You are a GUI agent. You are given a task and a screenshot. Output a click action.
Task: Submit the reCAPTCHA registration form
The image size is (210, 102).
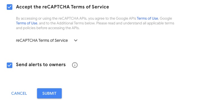click(x=49, y=93)
